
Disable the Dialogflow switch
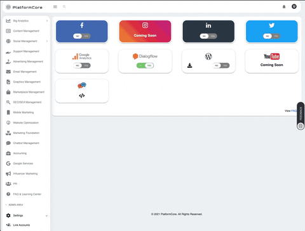click(x=145, y=65)
